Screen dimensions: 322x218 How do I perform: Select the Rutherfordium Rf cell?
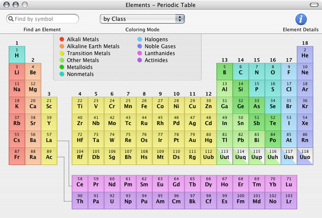pos(80,156)
